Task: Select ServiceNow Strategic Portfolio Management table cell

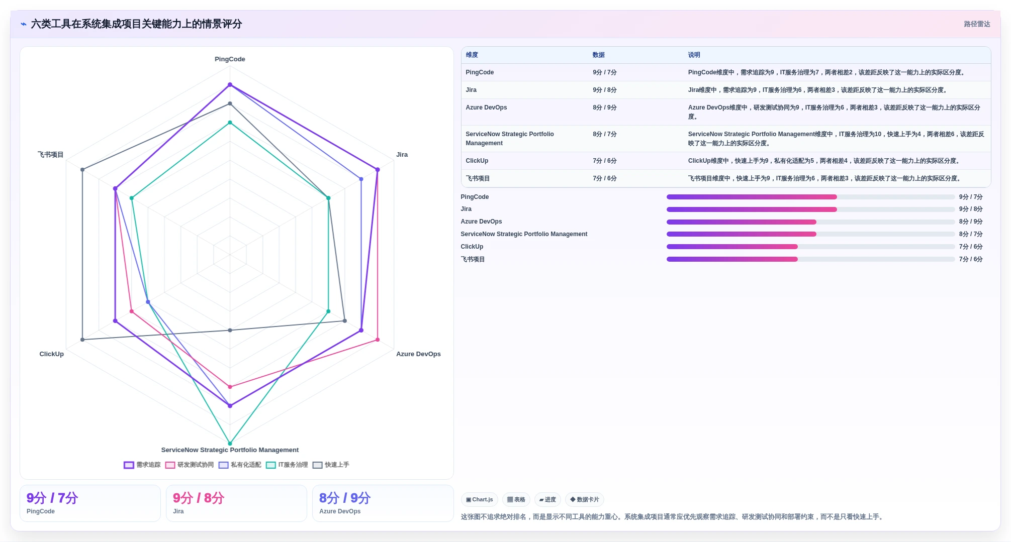Action: point(510,139)
